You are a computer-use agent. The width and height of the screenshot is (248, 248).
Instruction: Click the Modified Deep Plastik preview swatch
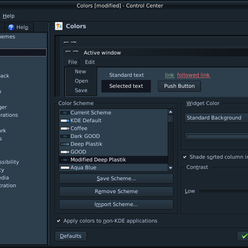click(65, 160)
